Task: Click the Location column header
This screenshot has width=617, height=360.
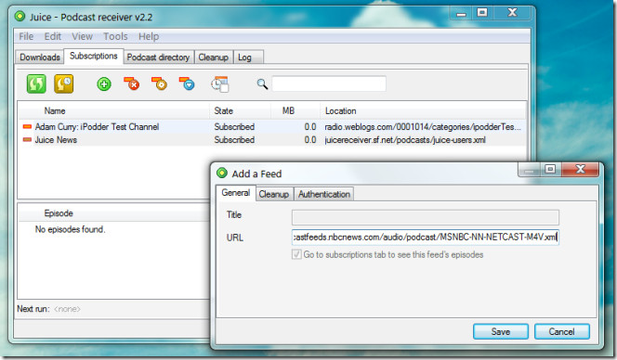Action: tap(423, 110)
